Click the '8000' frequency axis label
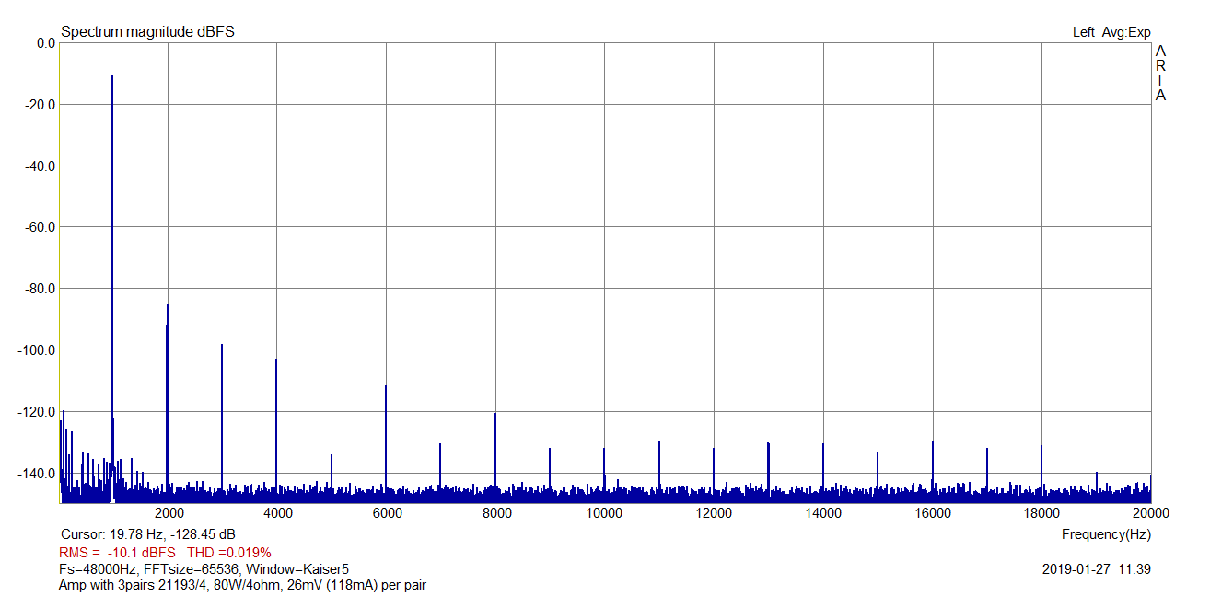Image resolution: width=1210 pixels, height=596 pixels. pyautogui.click(x=496, y=513)
